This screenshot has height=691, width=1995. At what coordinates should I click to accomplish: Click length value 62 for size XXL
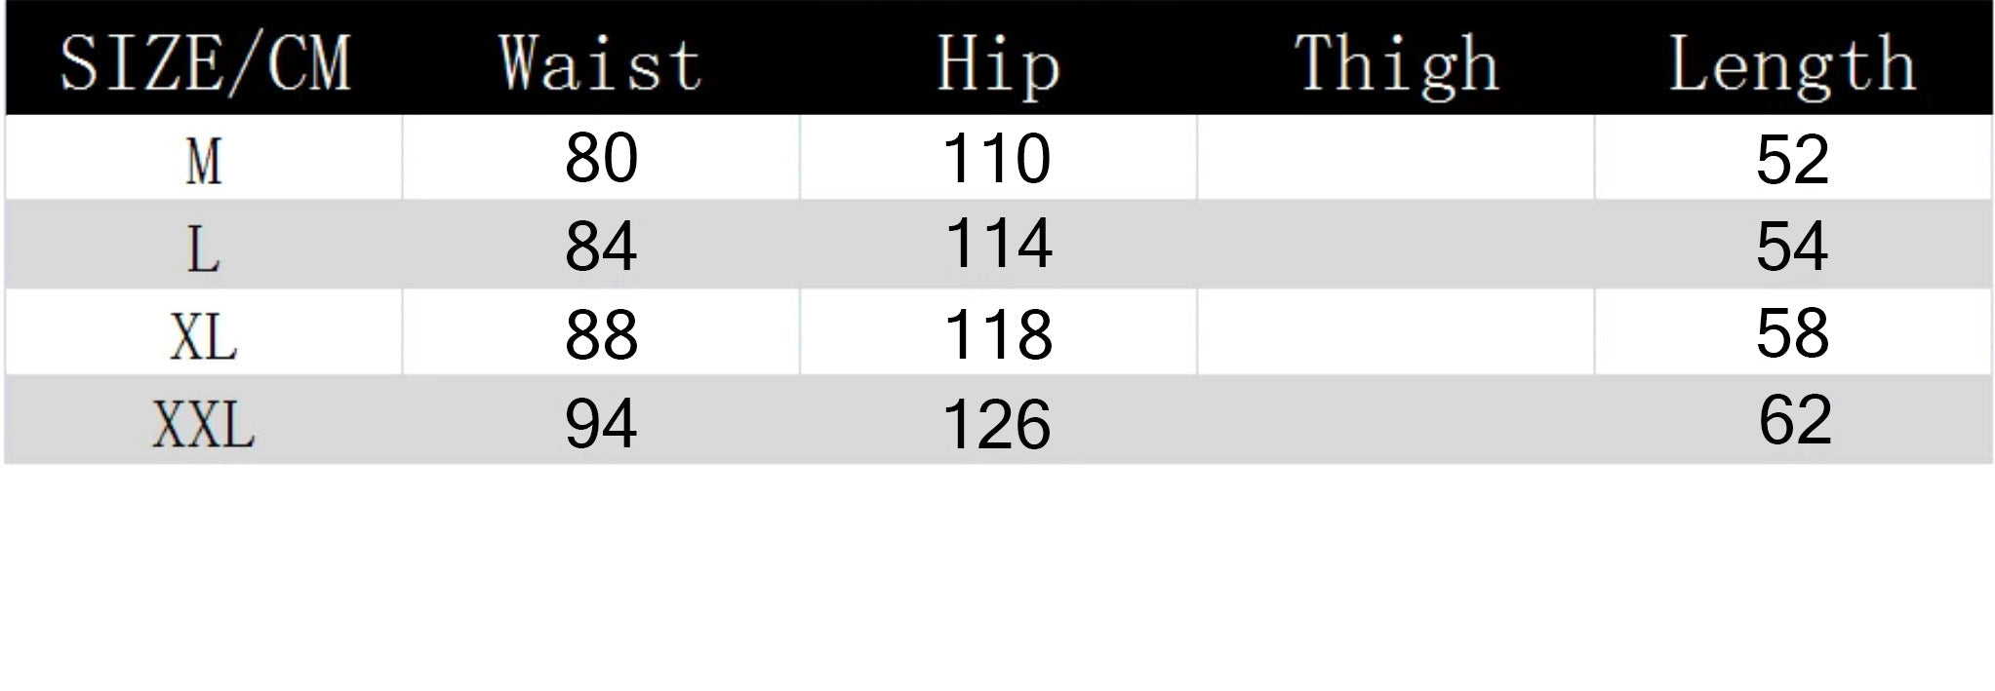1795,419
